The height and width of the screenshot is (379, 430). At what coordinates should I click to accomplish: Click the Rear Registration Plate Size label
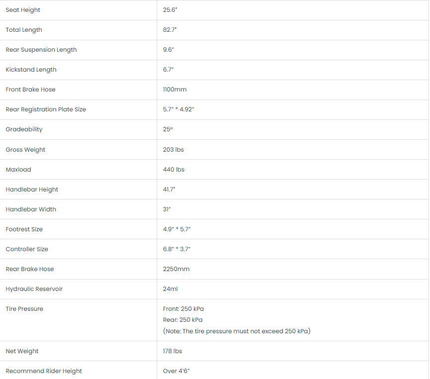point(46,109)
